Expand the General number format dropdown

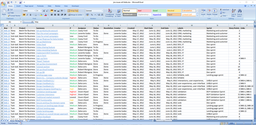pyautogui.click(x=102, y=11)
